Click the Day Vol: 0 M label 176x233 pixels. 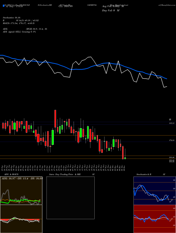(111, 11)
